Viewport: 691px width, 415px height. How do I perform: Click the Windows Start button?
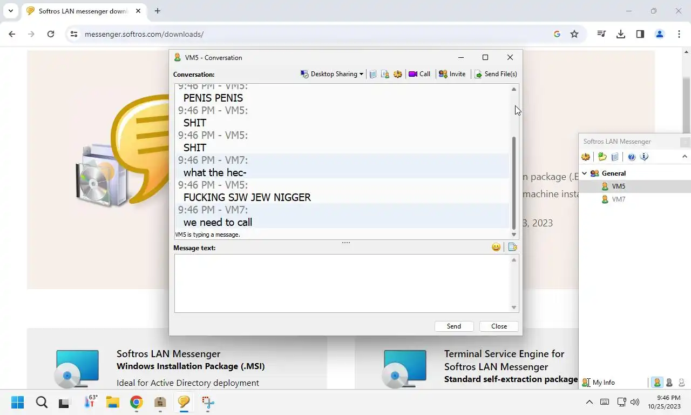[18, 402]
